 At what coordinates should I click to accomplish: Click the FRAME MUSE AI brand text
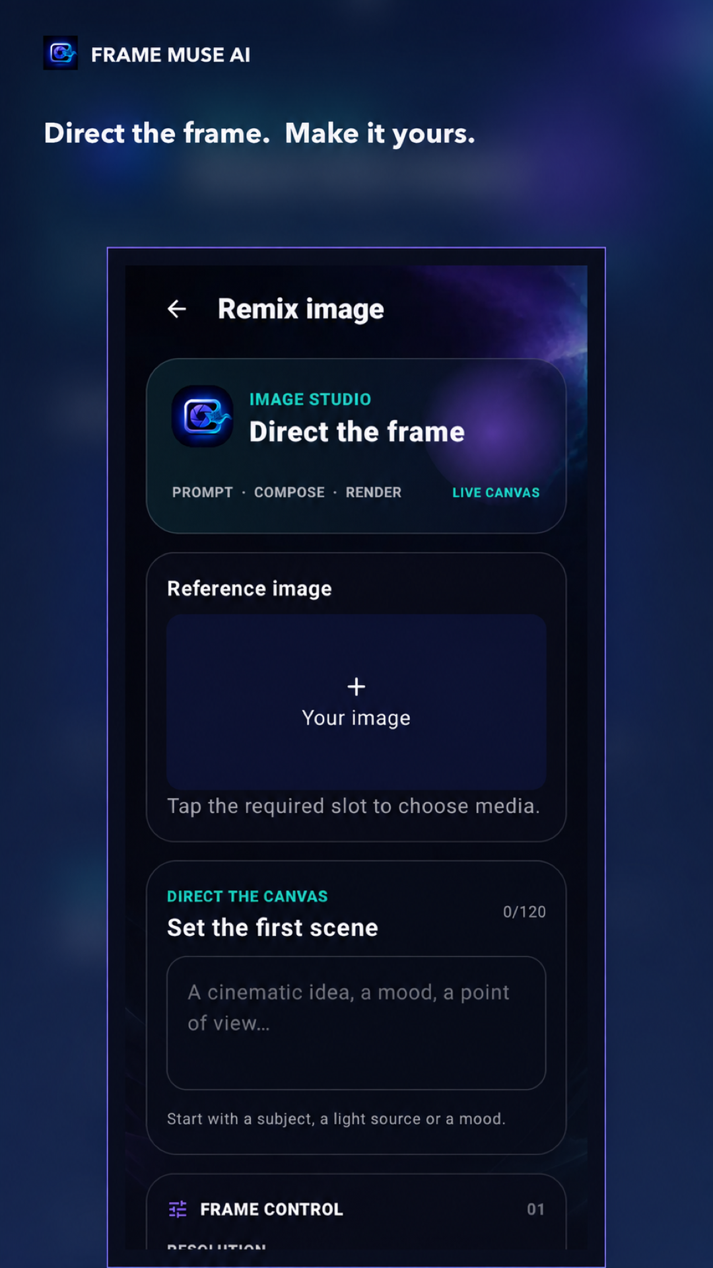(x=170, y=55)
